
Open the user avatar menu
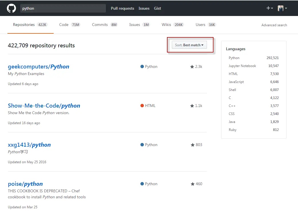tap(282, 8)
